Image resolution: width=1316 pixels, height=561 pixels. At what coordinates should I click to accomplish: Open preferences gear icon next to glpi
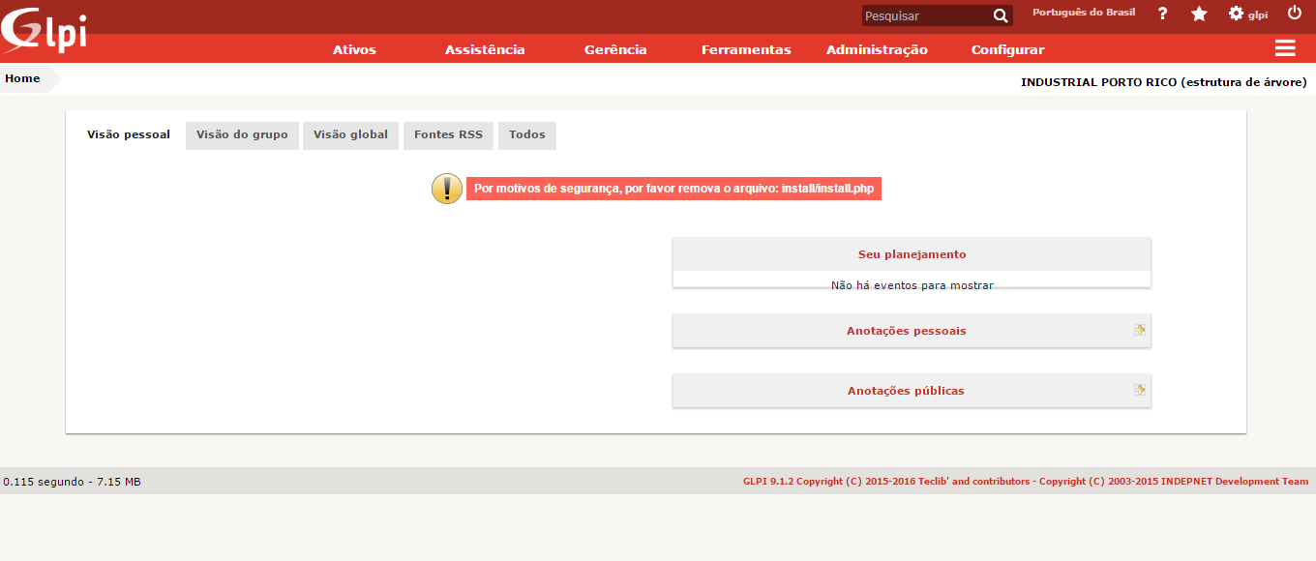click(1236, 14)
